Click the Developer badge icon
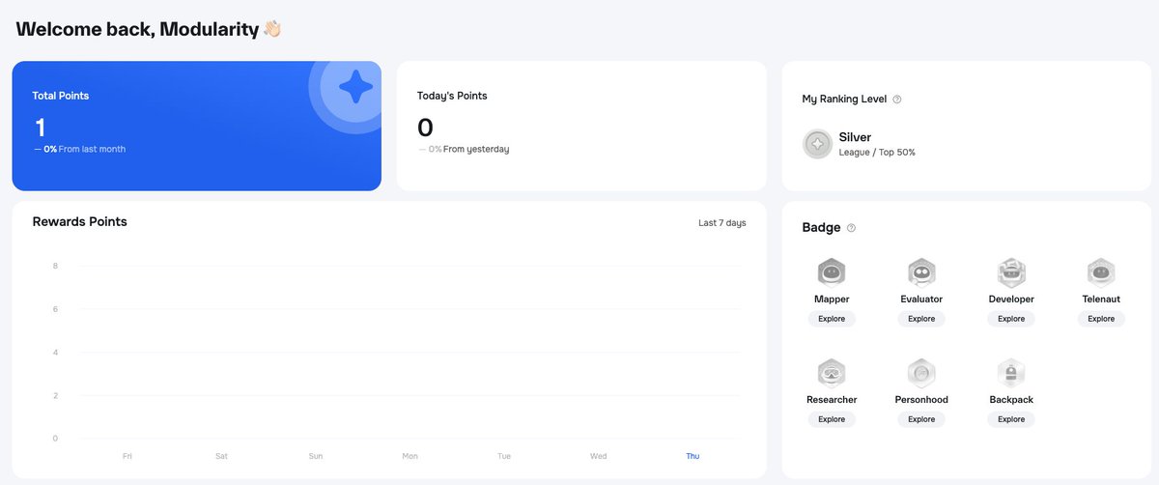1159x485 pixels. (1011, 272)
